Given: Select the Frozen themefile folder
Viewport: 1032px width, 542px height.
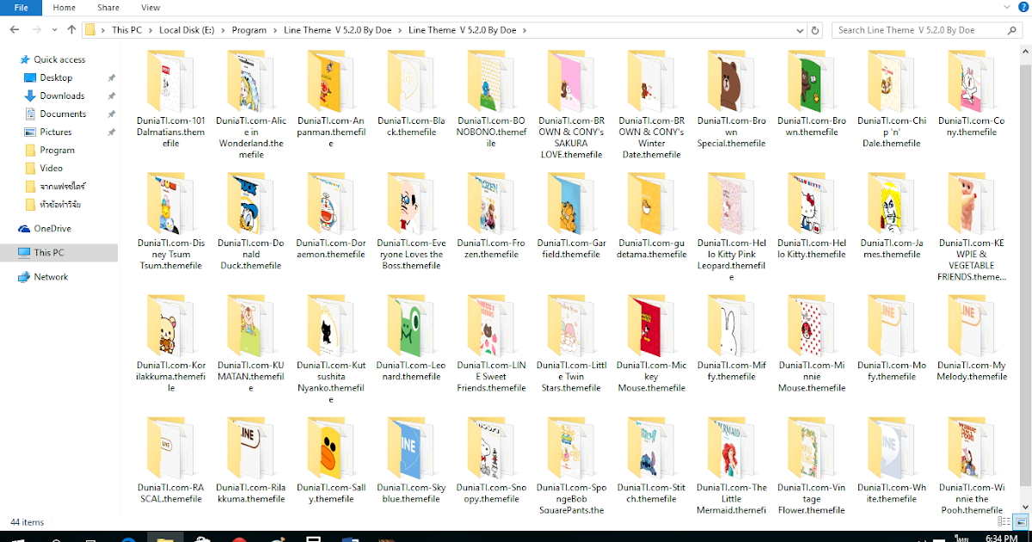Looking at the screenshot, I should 491,214.
